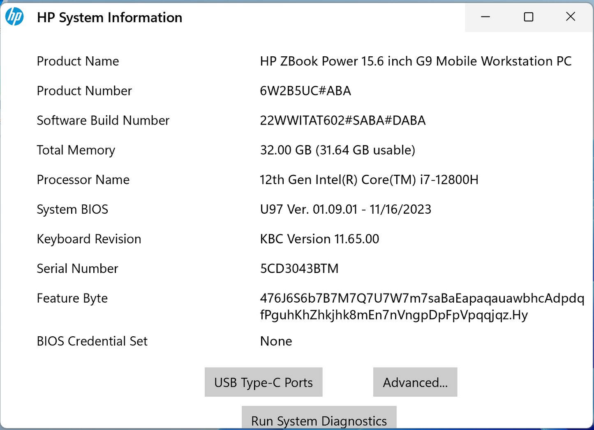Select the 'Feature Byte' label
594x430 pixels.
pyautogui.click(x=72, y=298)
